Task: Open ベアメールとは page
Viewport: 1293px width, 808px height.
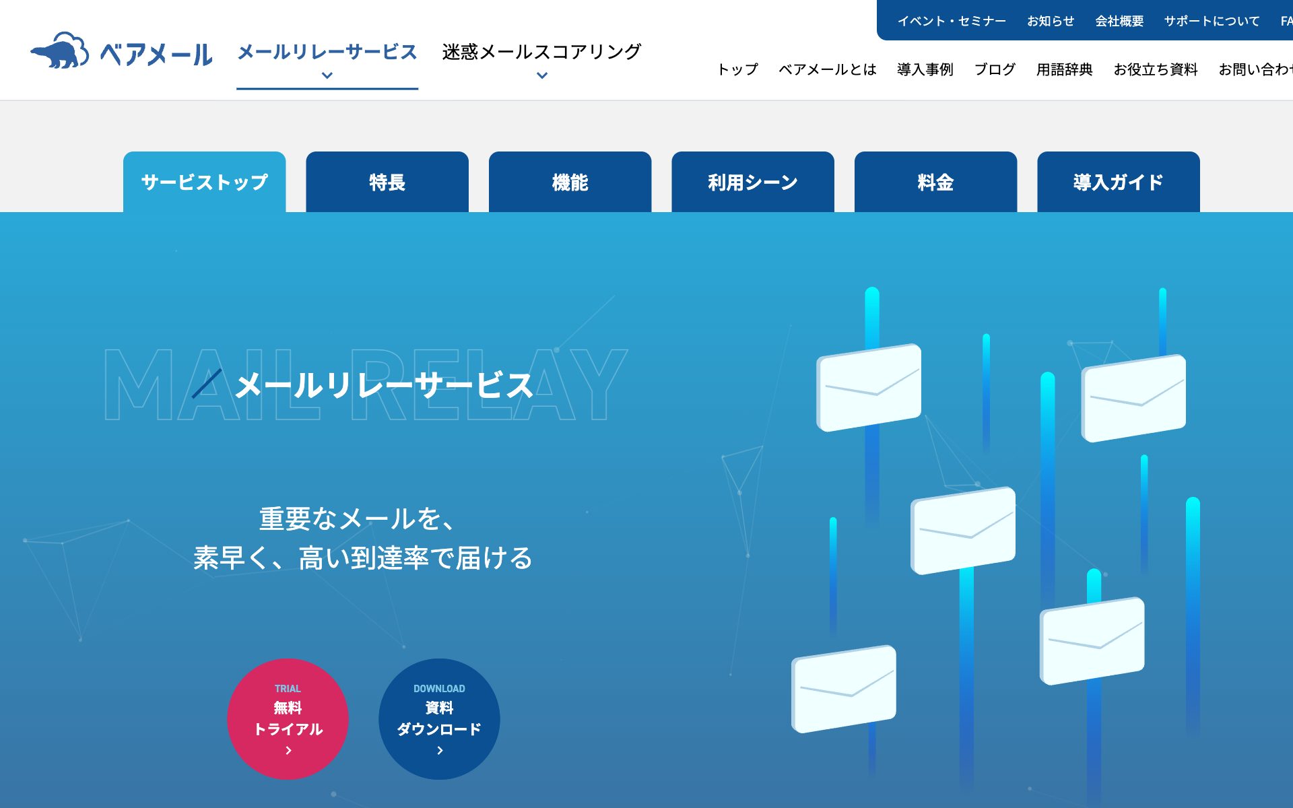Action: 828,69
